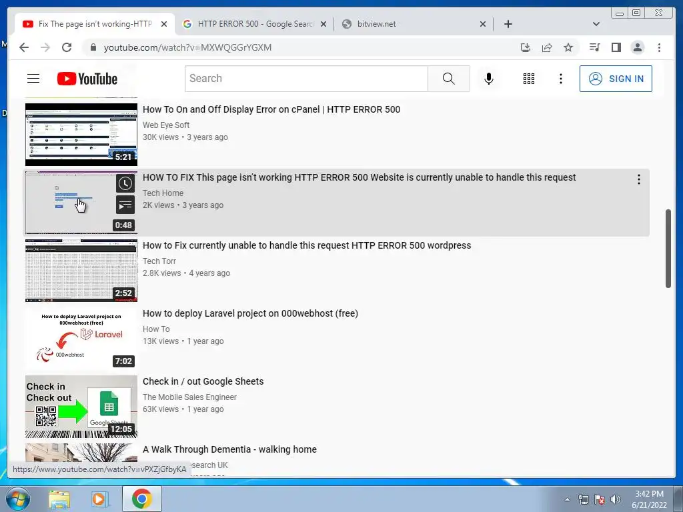Open a new tab with plus button

pos(508,24)
